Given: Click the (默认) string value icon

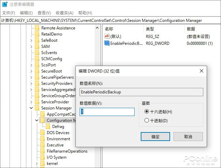Looking at the screenshot, I should pyautogui.click(x=107, y=36).
